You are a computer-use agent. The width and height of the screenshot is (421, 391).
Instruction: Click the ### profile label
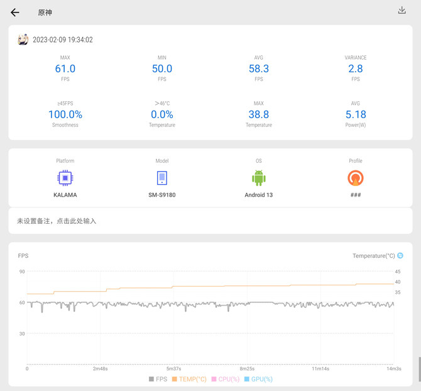(356, 195)
